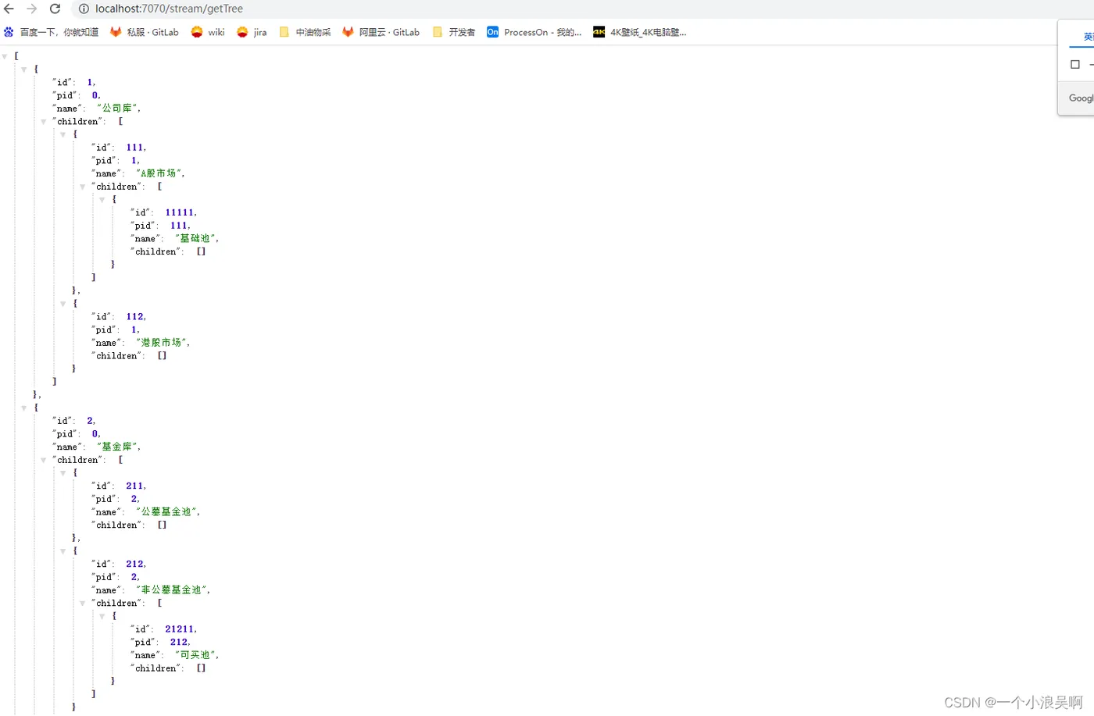Reload the current page

(x=55, y=9)
